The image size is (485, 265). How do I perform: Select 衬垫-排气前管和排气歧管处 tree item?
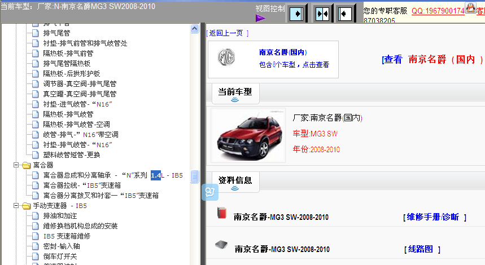[x=85, y=43]
